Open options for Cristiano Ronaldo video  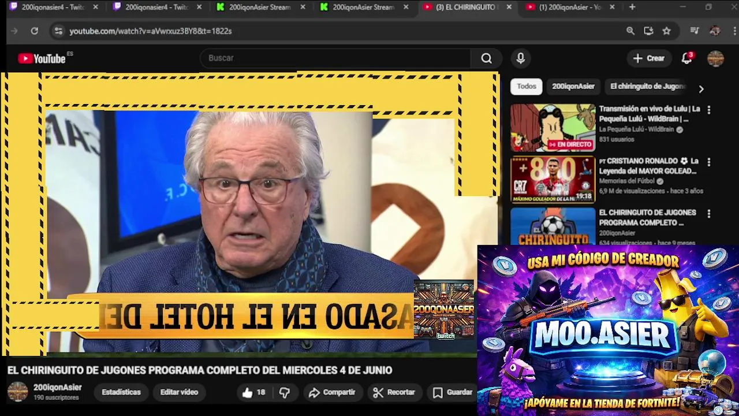[709, 162]
